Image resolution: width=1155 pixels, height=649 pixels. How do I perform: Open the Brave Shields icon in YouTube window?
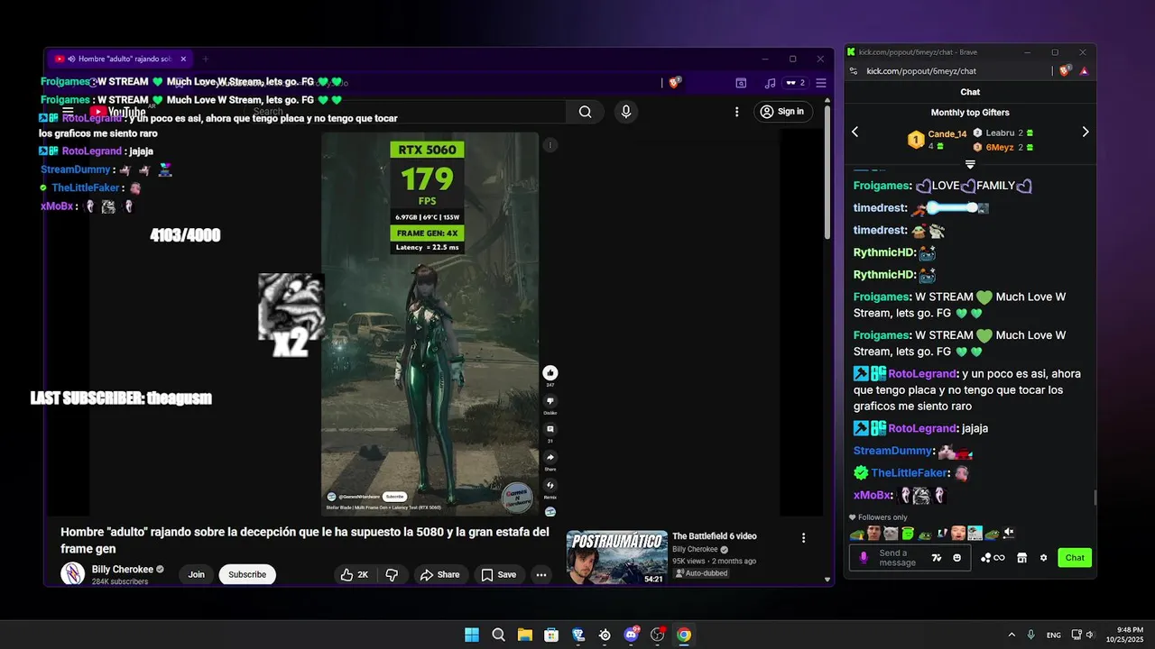coord(674,82)
